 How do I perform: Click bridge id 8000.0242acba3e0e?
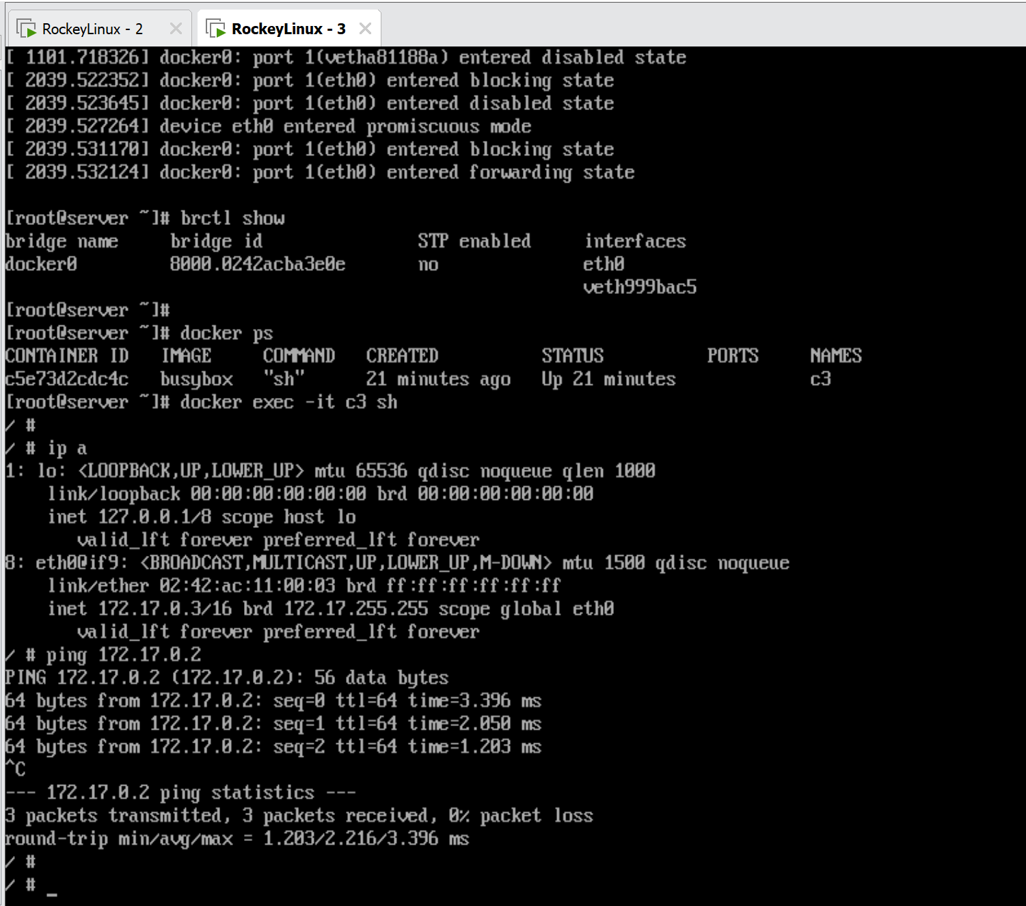click(258, 264)
